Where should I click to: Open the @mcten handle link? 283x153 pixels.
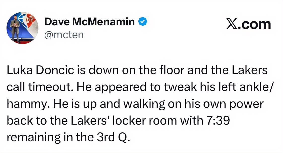click(x=64, y=35)
